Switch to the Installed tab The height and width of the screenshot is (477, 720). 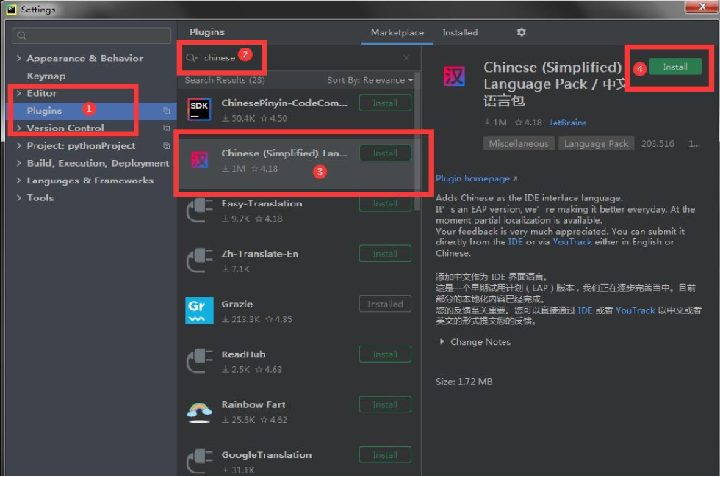point(460,32)
